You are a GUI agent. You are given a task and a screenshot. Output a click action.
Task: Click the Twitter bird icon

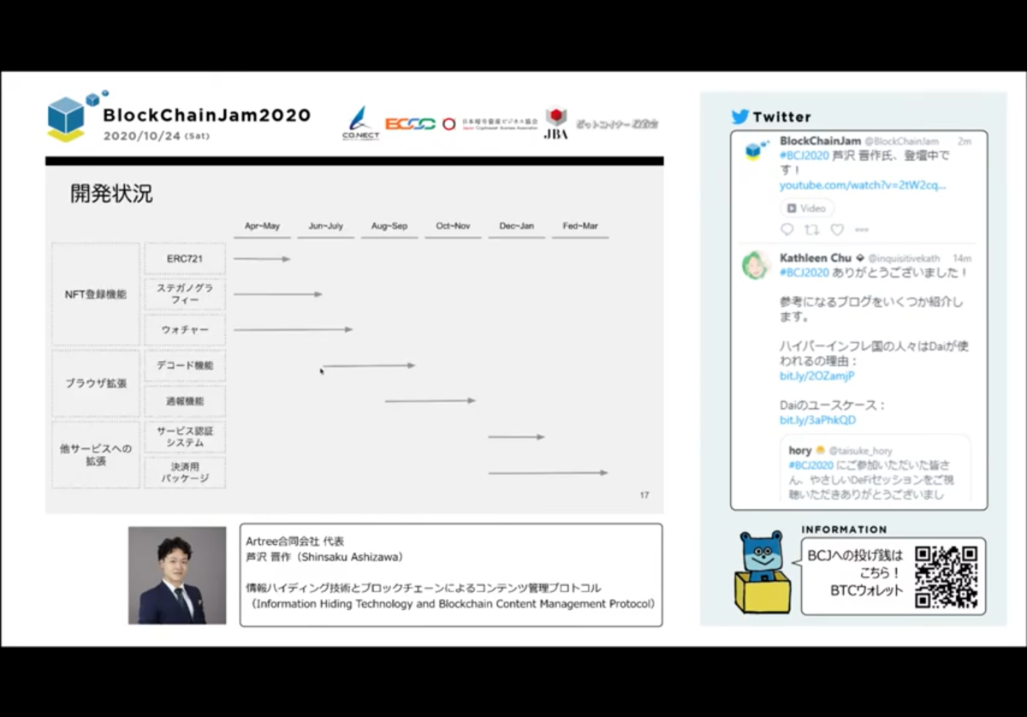pos(739,117)
